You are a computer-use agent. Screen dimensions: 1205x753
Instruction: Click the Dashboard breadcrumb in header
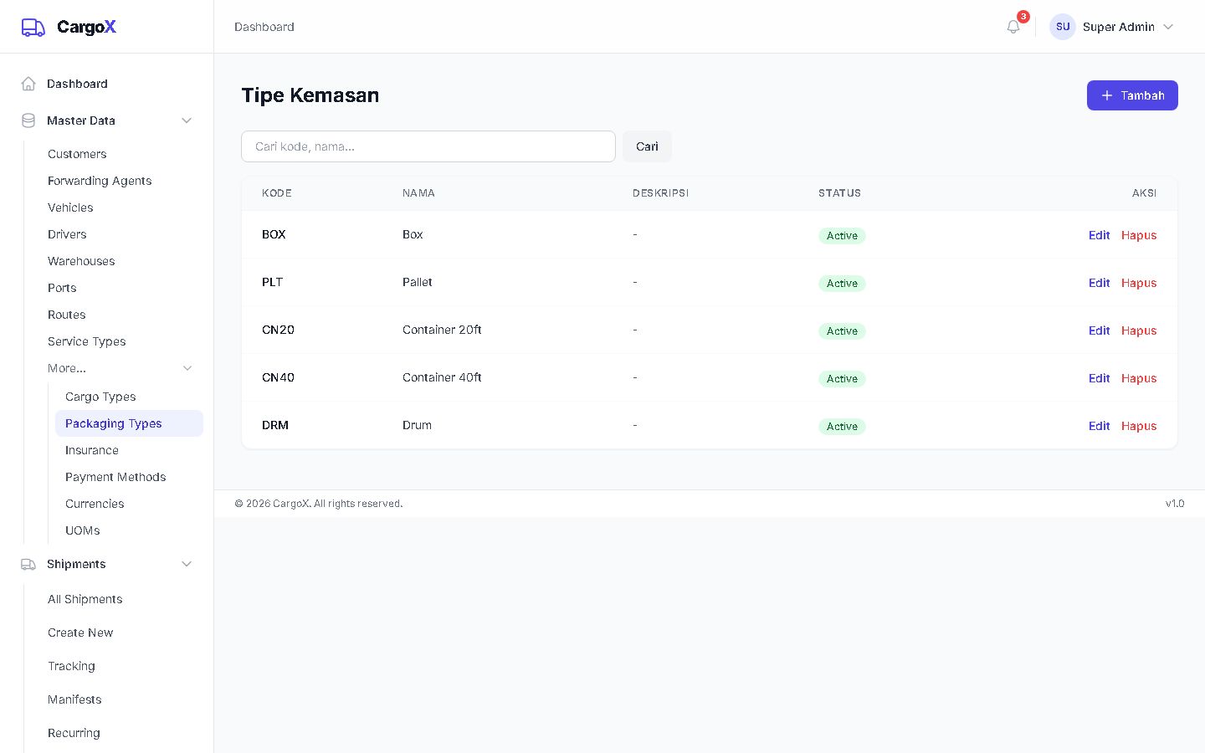coord(264,27)
